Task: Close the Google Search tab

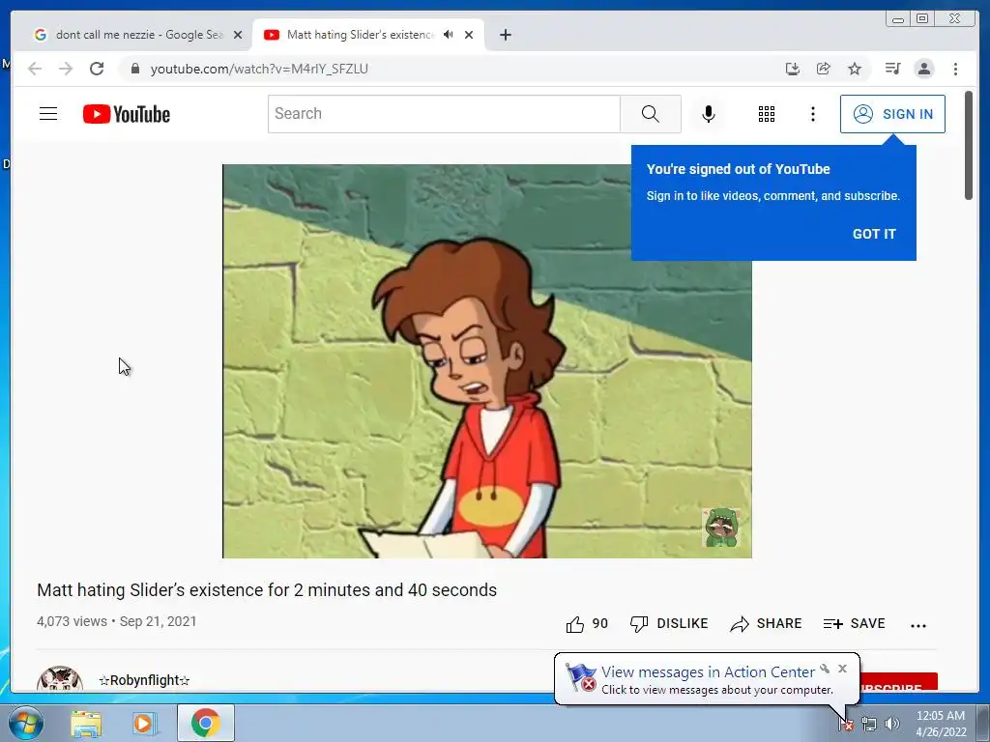Action: tap(238, 35)
